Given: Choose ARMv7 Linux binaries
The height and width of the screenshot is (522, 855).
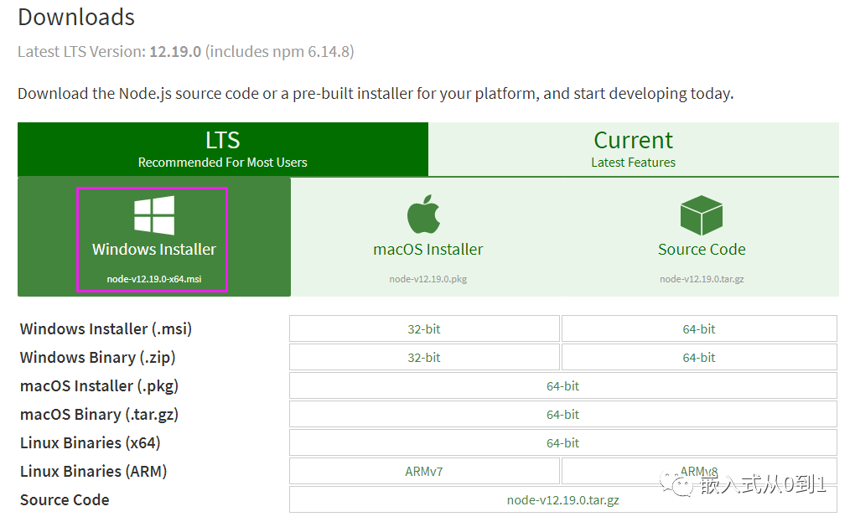Looking at the screenshot, I should (x=424, y=472).
